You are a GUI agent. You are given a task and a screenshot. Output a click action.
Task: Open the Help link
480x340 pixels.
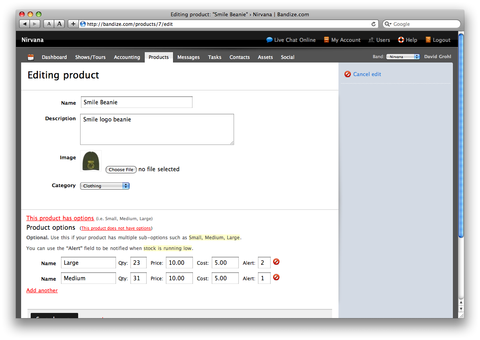(x=411, y=40)
